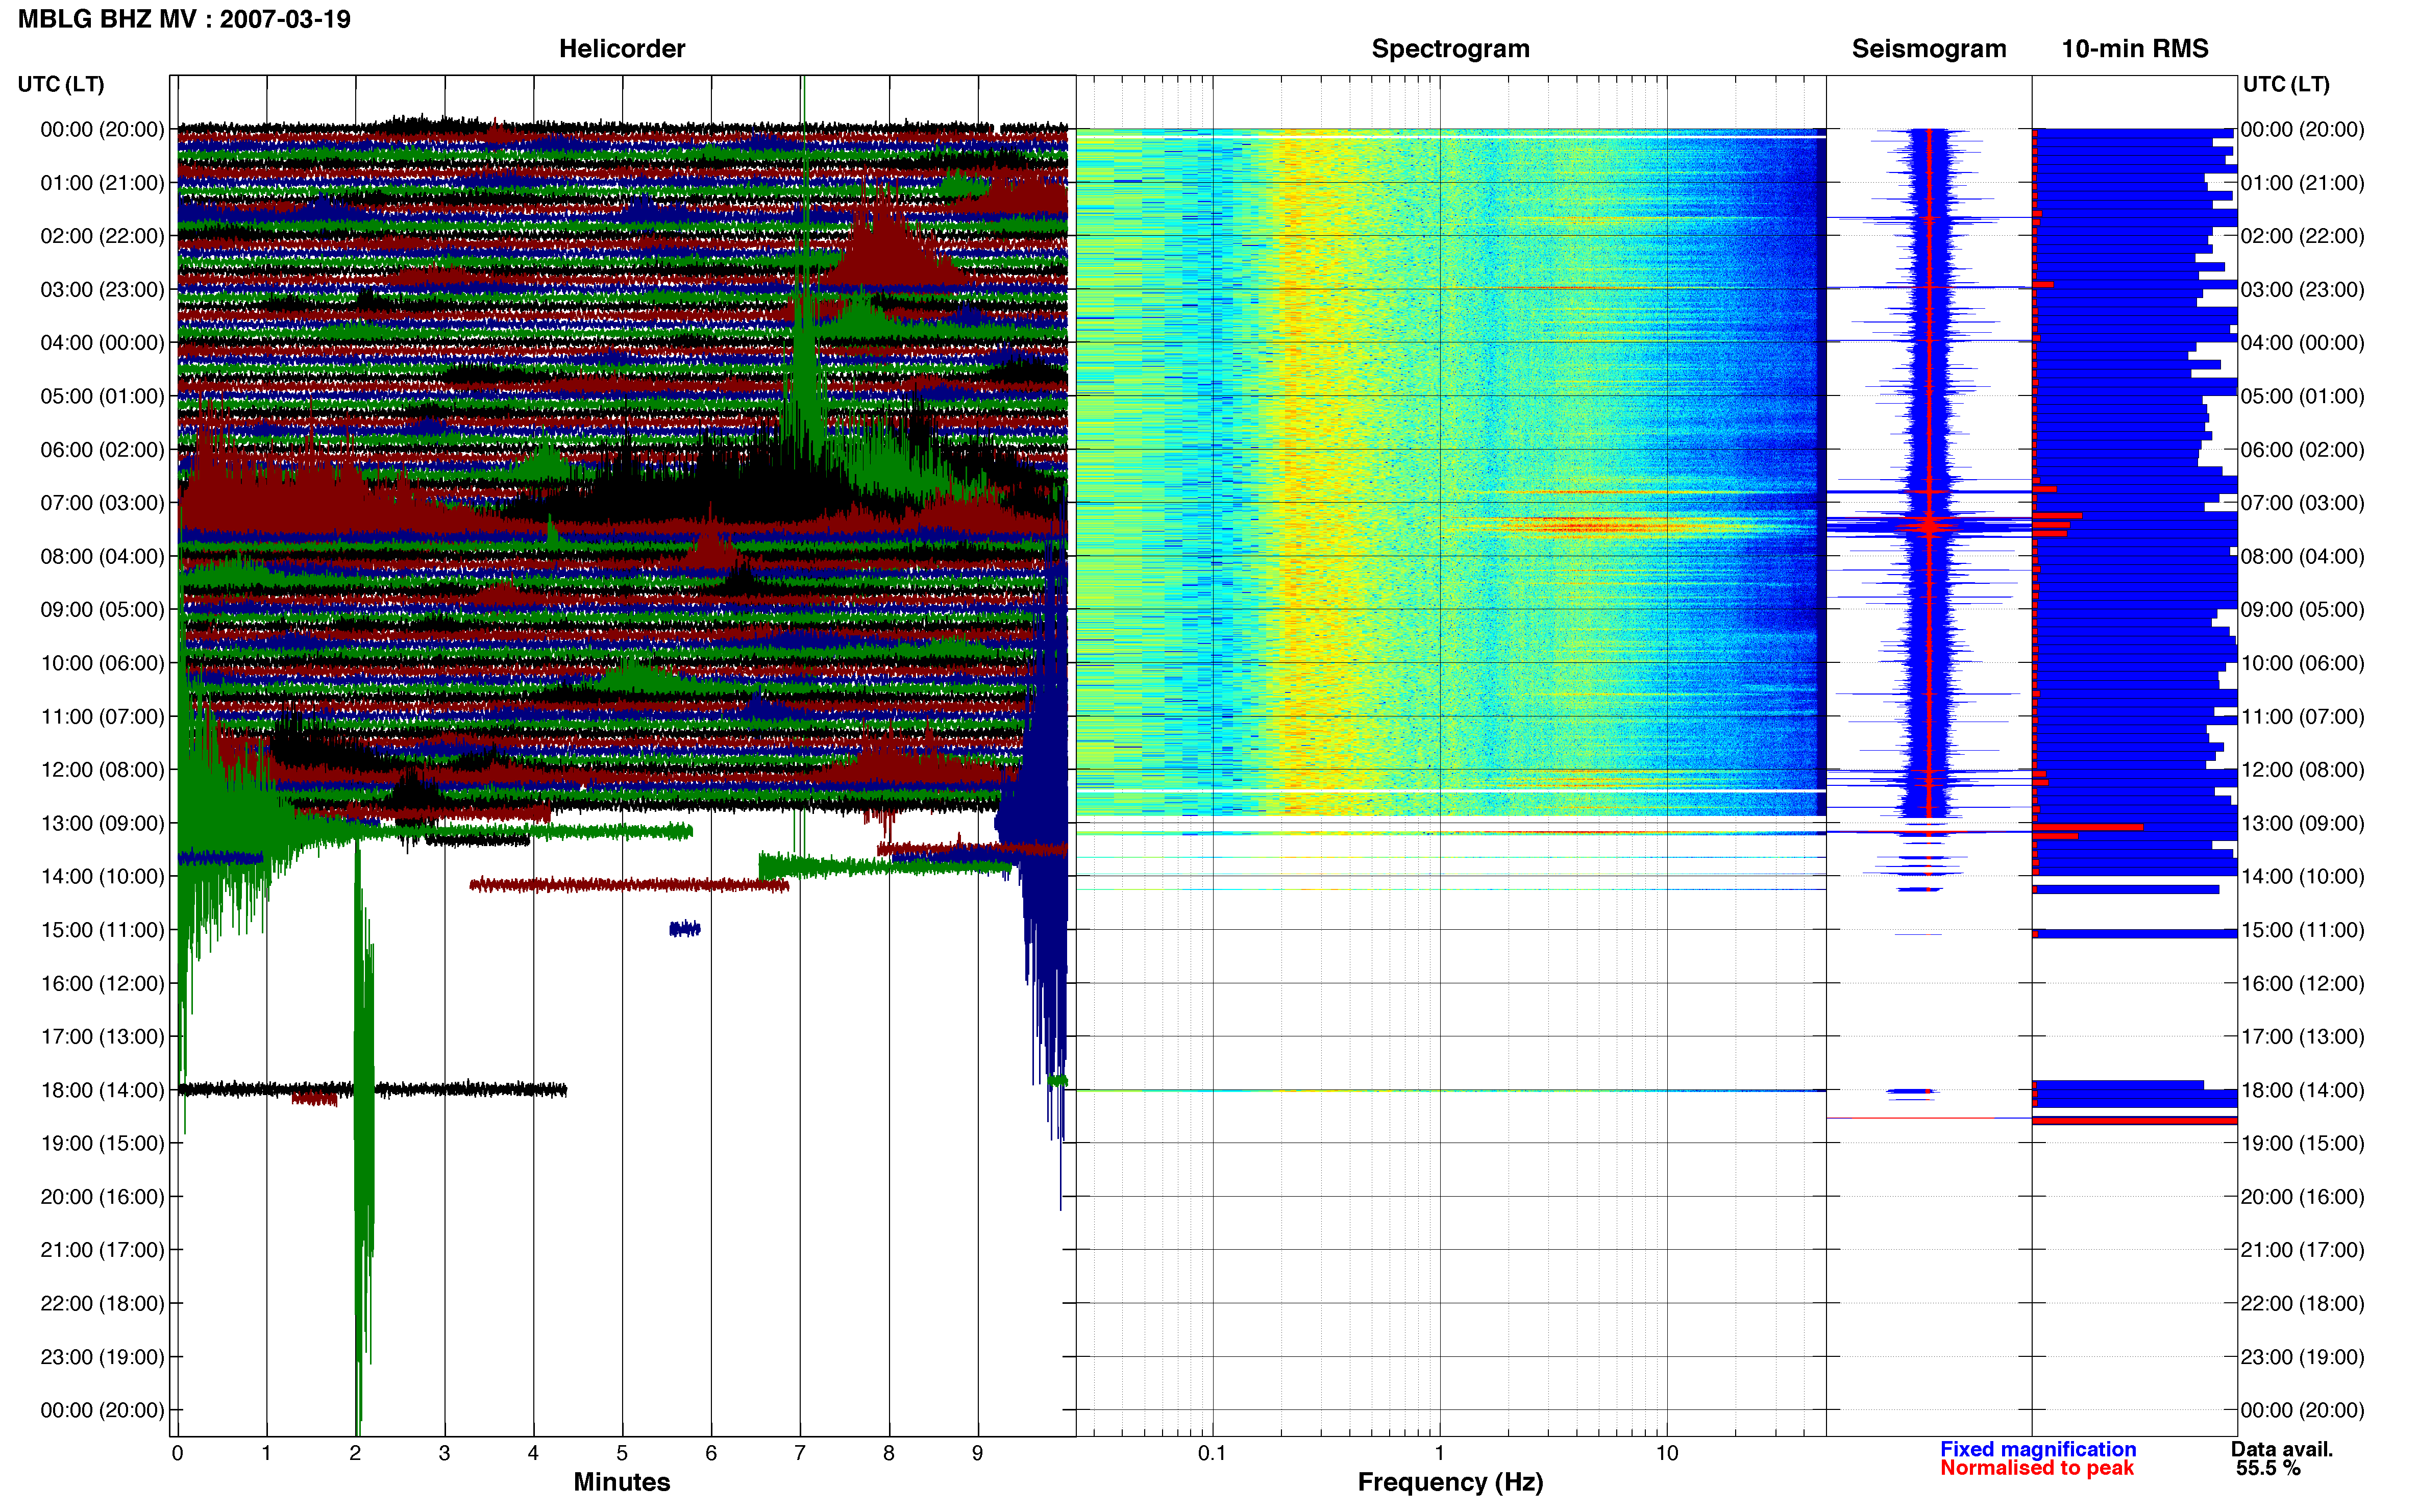The height and width of the screenshot is (1512, 2419).
Task: Click the right time label '21:00 (17:00)'
Action: click(2302, 1250)
